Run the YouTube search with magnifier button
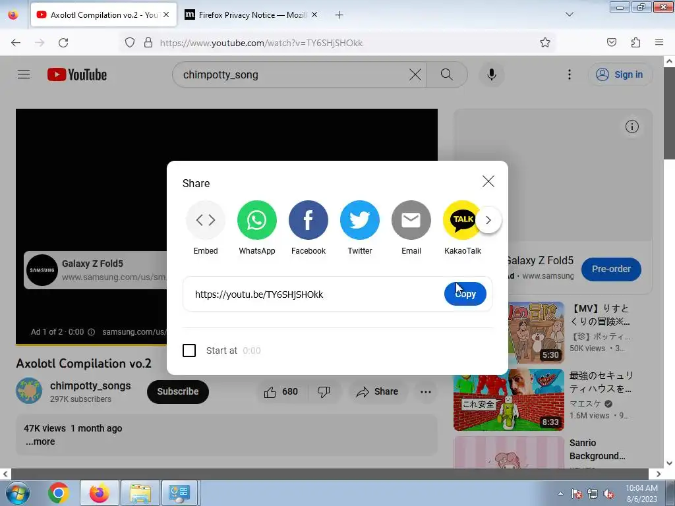Screen dimensions: 675x506 (447, 74)
